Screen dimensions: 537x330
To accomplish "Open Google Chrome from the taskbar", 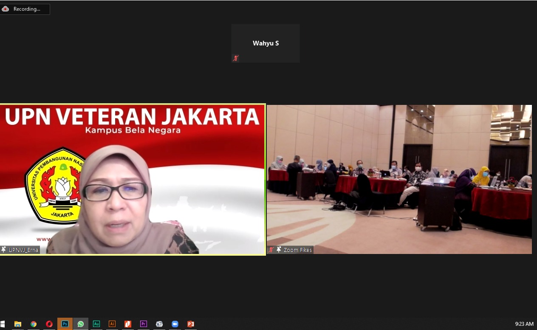I will [34, 324].
